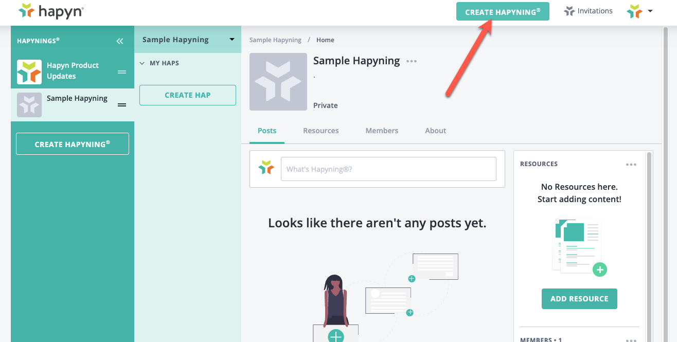Screen dimensions: 677x342
Task: Open the Sample Hapyning dropdown selector
Action: pos(188,40)
